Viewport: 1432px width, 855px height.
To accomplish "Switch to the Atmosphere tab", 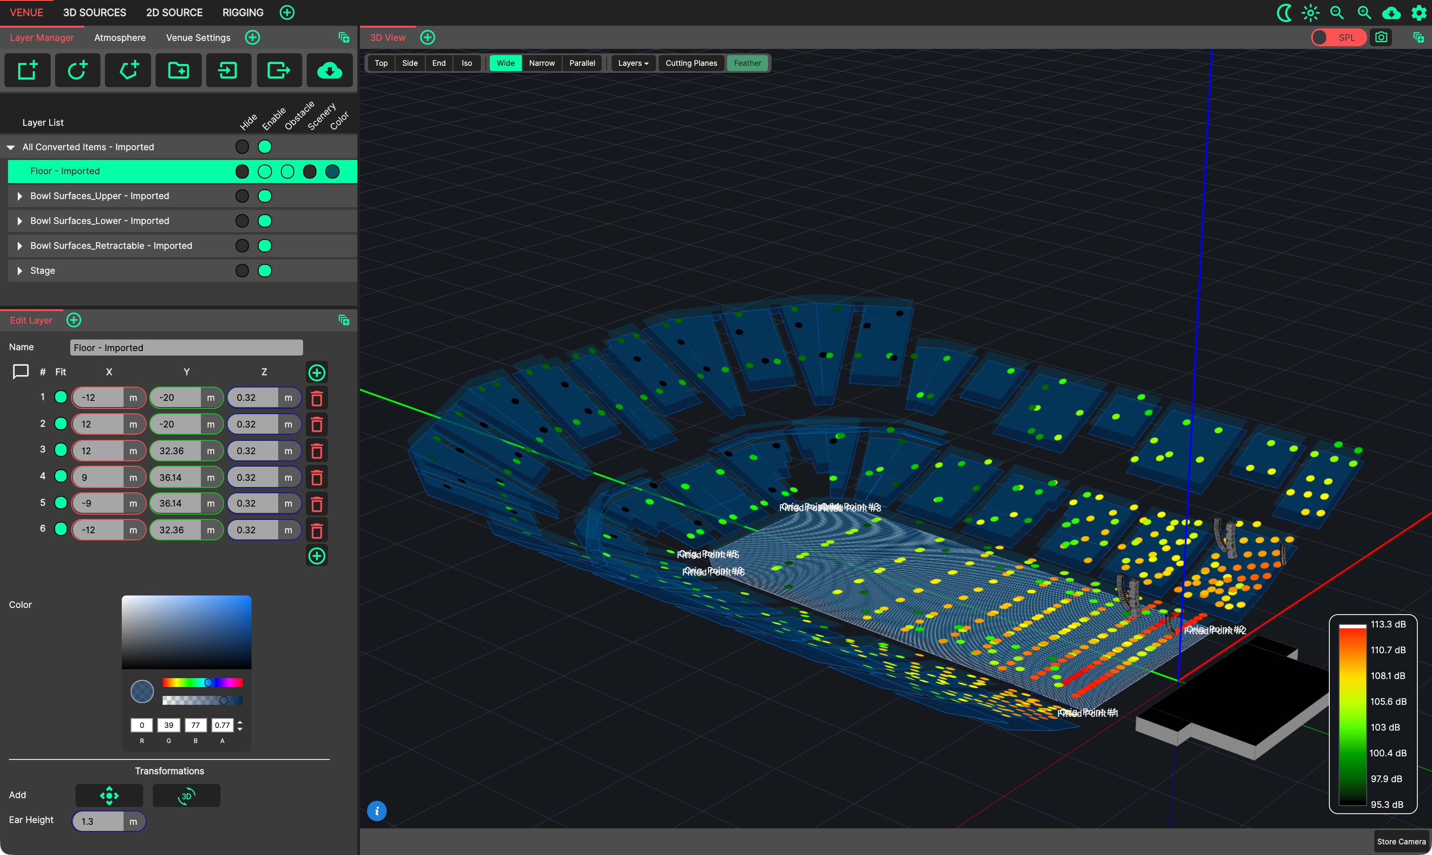I will [120, 37].
